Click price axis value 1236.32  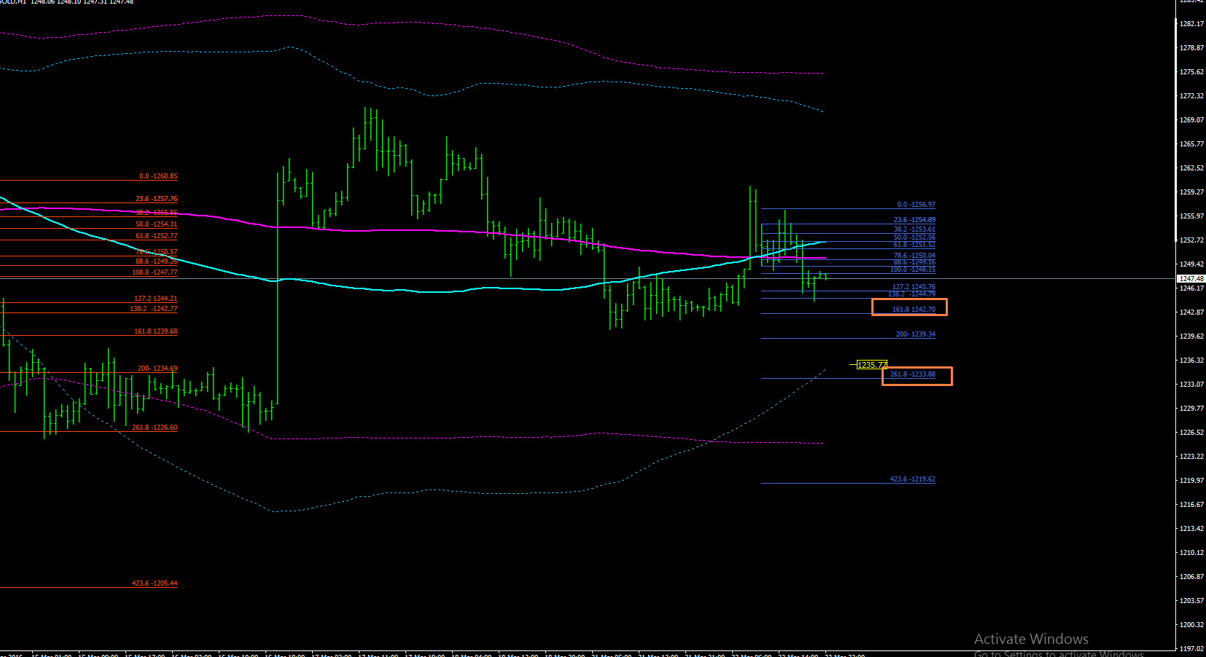pos(1191,361)
